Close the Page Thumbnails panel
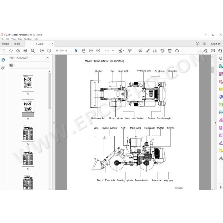Viewport: 223px width, 223px height. tap(47, 58)
